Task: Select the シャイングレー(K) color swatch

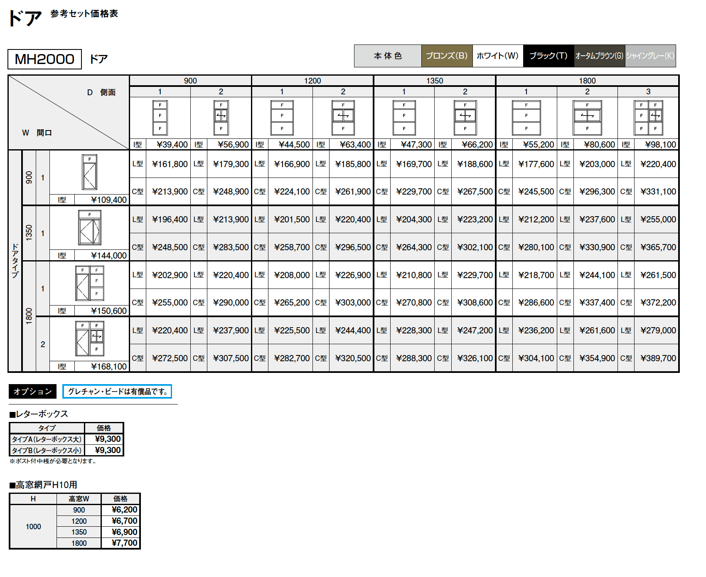Action: click(x=650, y=56)
